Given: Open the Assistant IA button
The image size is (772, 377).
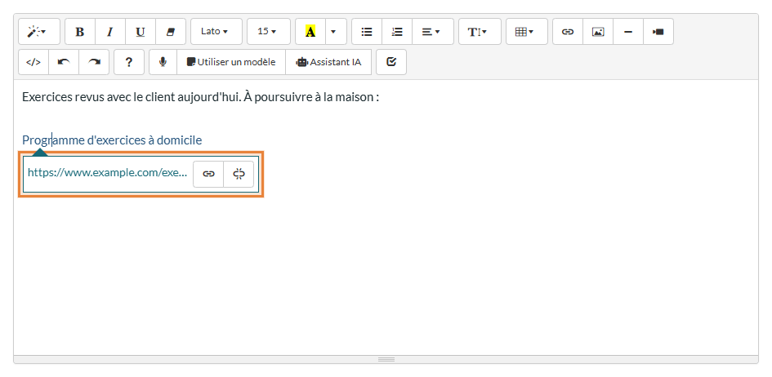Looking at the screenshot, I should (x=328, y=62).
